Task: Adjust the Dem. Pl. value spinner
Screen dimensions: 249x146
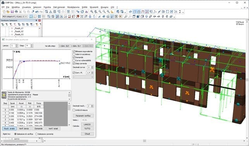Action: coord(92,73)
